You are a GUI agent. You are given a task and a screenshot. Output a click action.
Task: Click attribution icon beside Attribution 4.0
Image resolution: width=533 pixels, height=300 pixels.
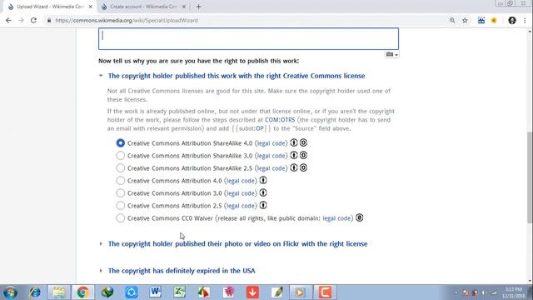point(263,180)
